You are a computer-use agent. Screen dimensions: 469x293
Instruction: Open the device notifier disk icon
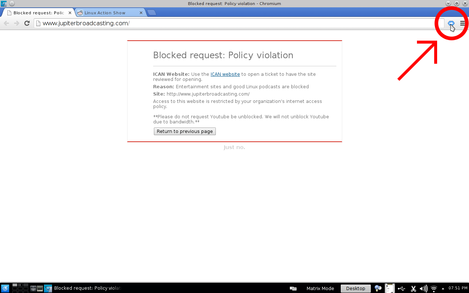(x=389, y=288)
